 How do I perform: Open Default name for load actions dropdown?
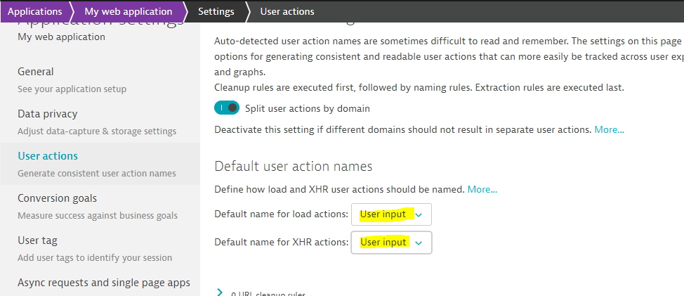coord(391,214)
